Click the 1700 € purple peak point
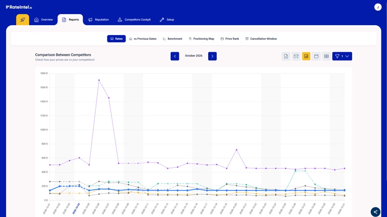387x217 pixels. coord(99,80)
